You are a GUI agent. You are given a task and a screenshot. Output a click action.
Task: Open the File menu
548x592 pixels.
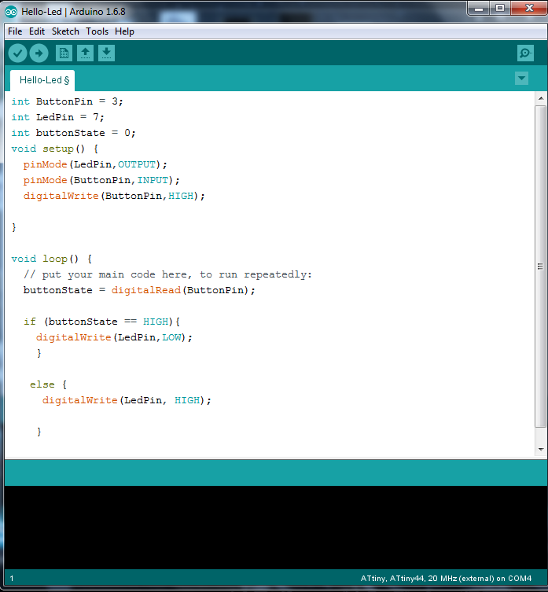point(15,31)
